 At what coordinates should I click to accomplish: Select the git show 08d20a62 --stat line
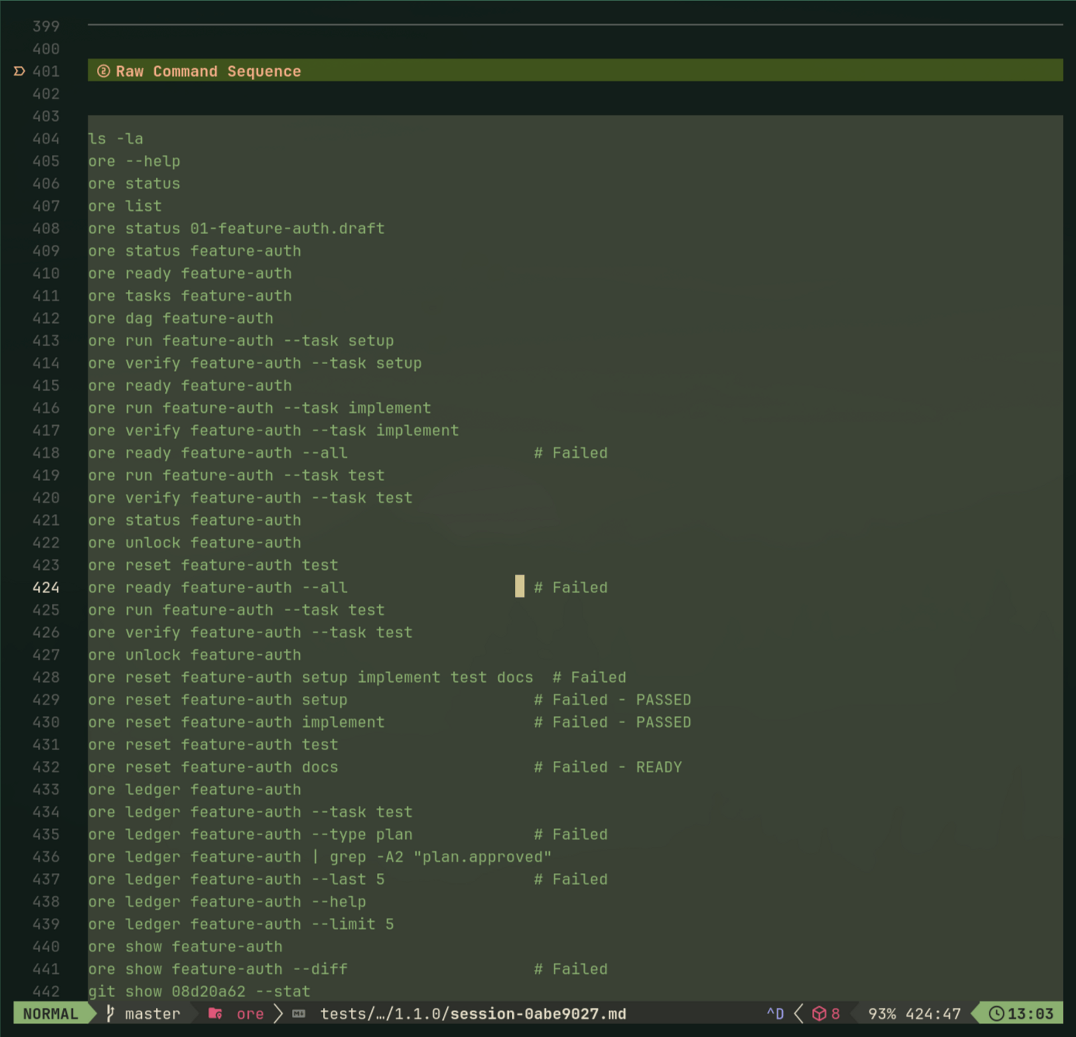pos(199,991)
